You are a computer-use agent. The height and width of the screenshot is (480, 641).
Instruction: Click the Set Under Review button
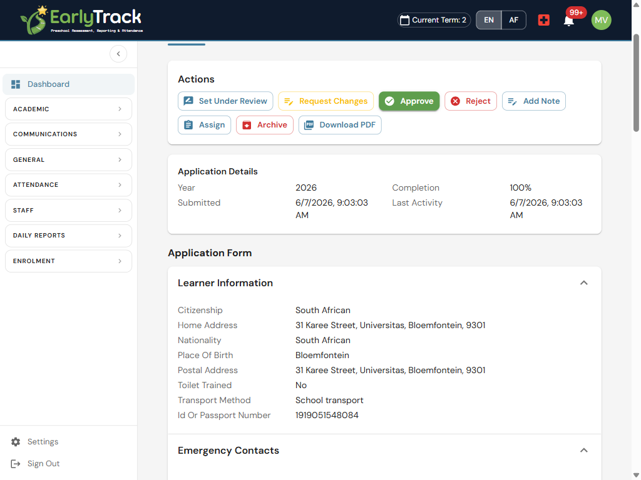click(x=225, y=101)
